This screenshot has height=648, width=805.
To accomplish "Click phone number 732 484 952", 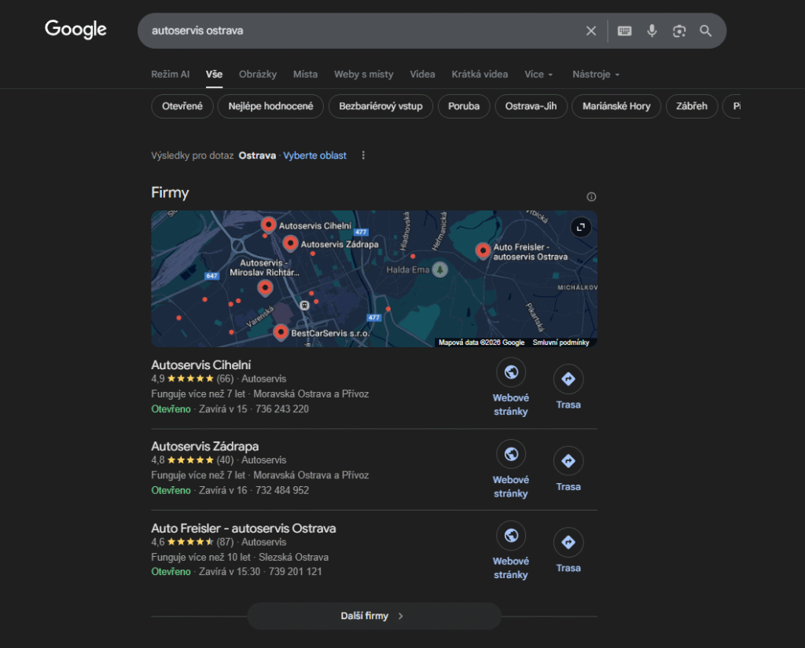I will point(282,490).
